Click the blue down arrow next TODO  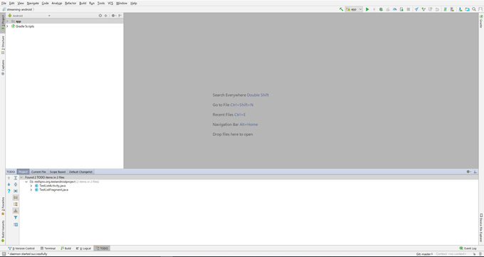point(9,184)
